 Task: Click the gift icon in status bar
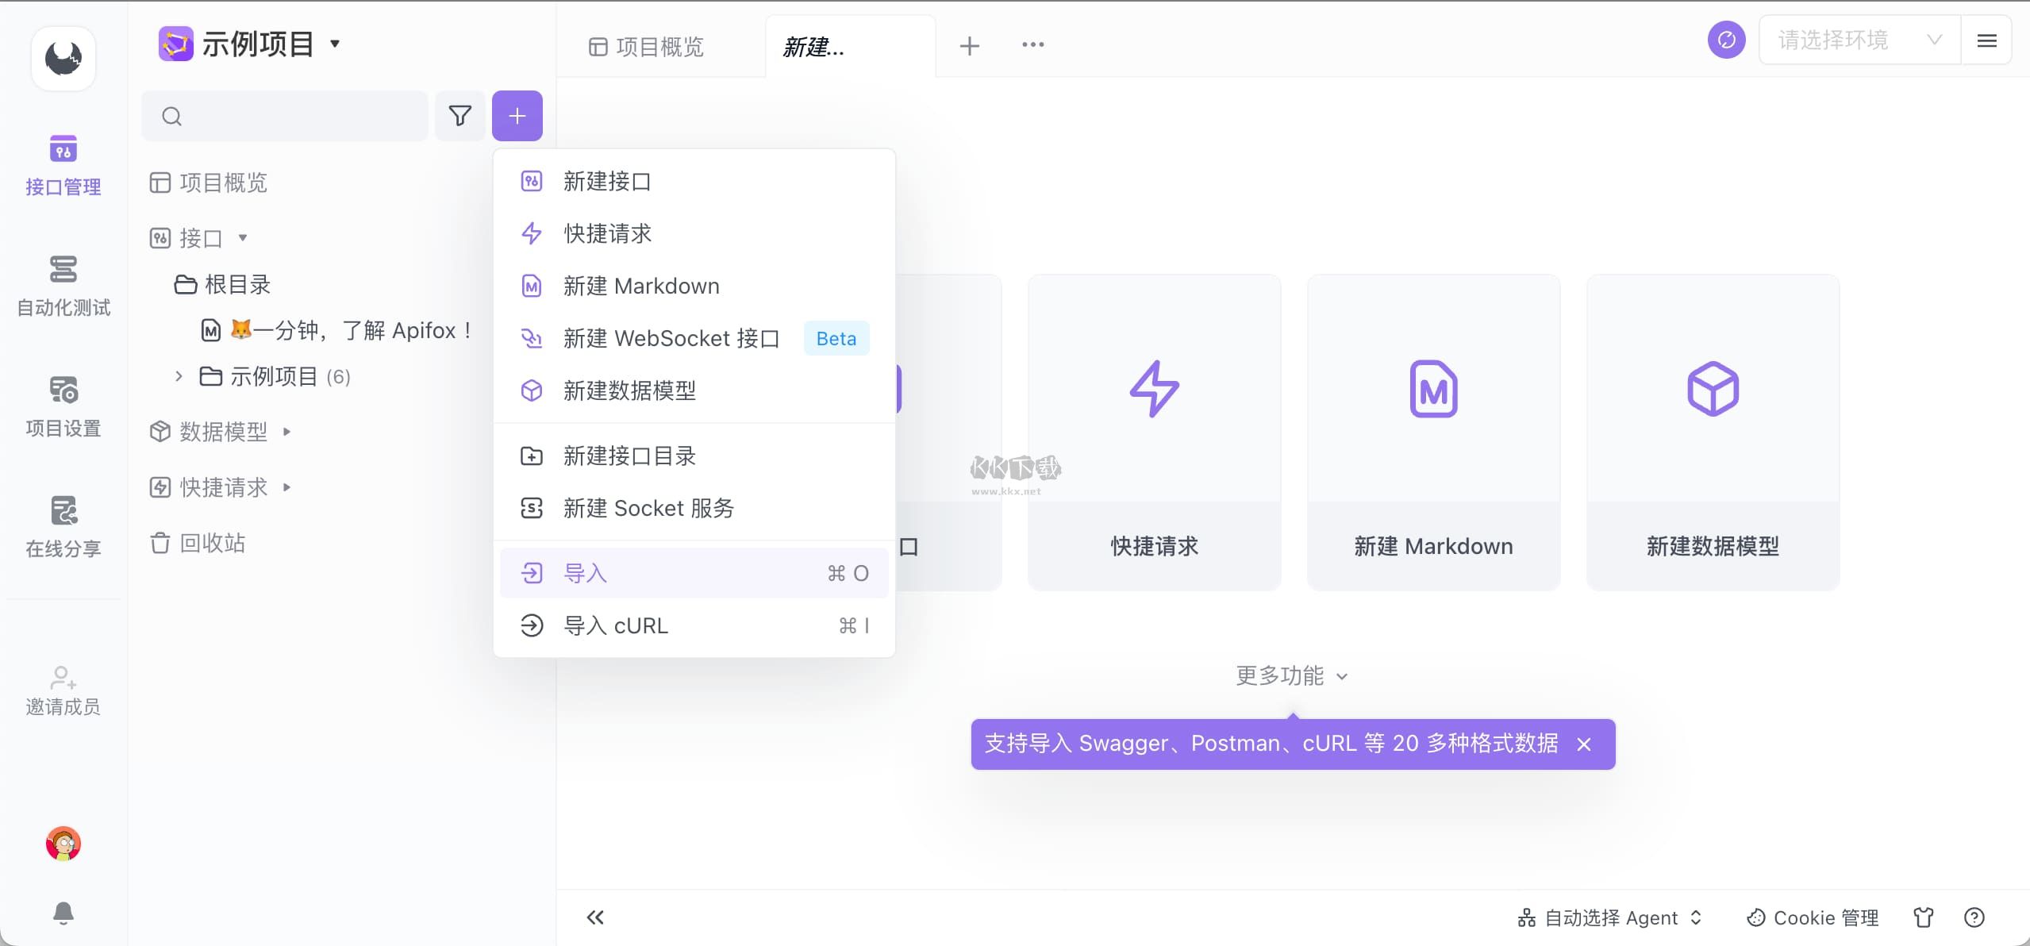(x=1923, y=917)
